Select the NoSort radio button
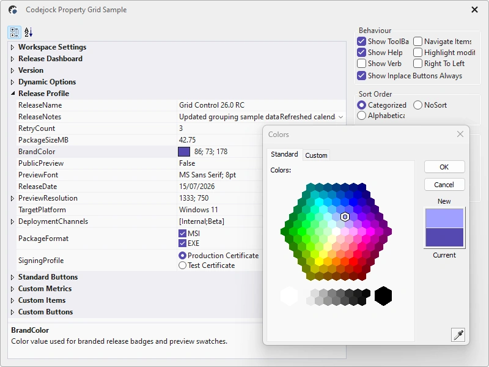Image resolution: width=489 pixels, height=367 pixels. 417,105
